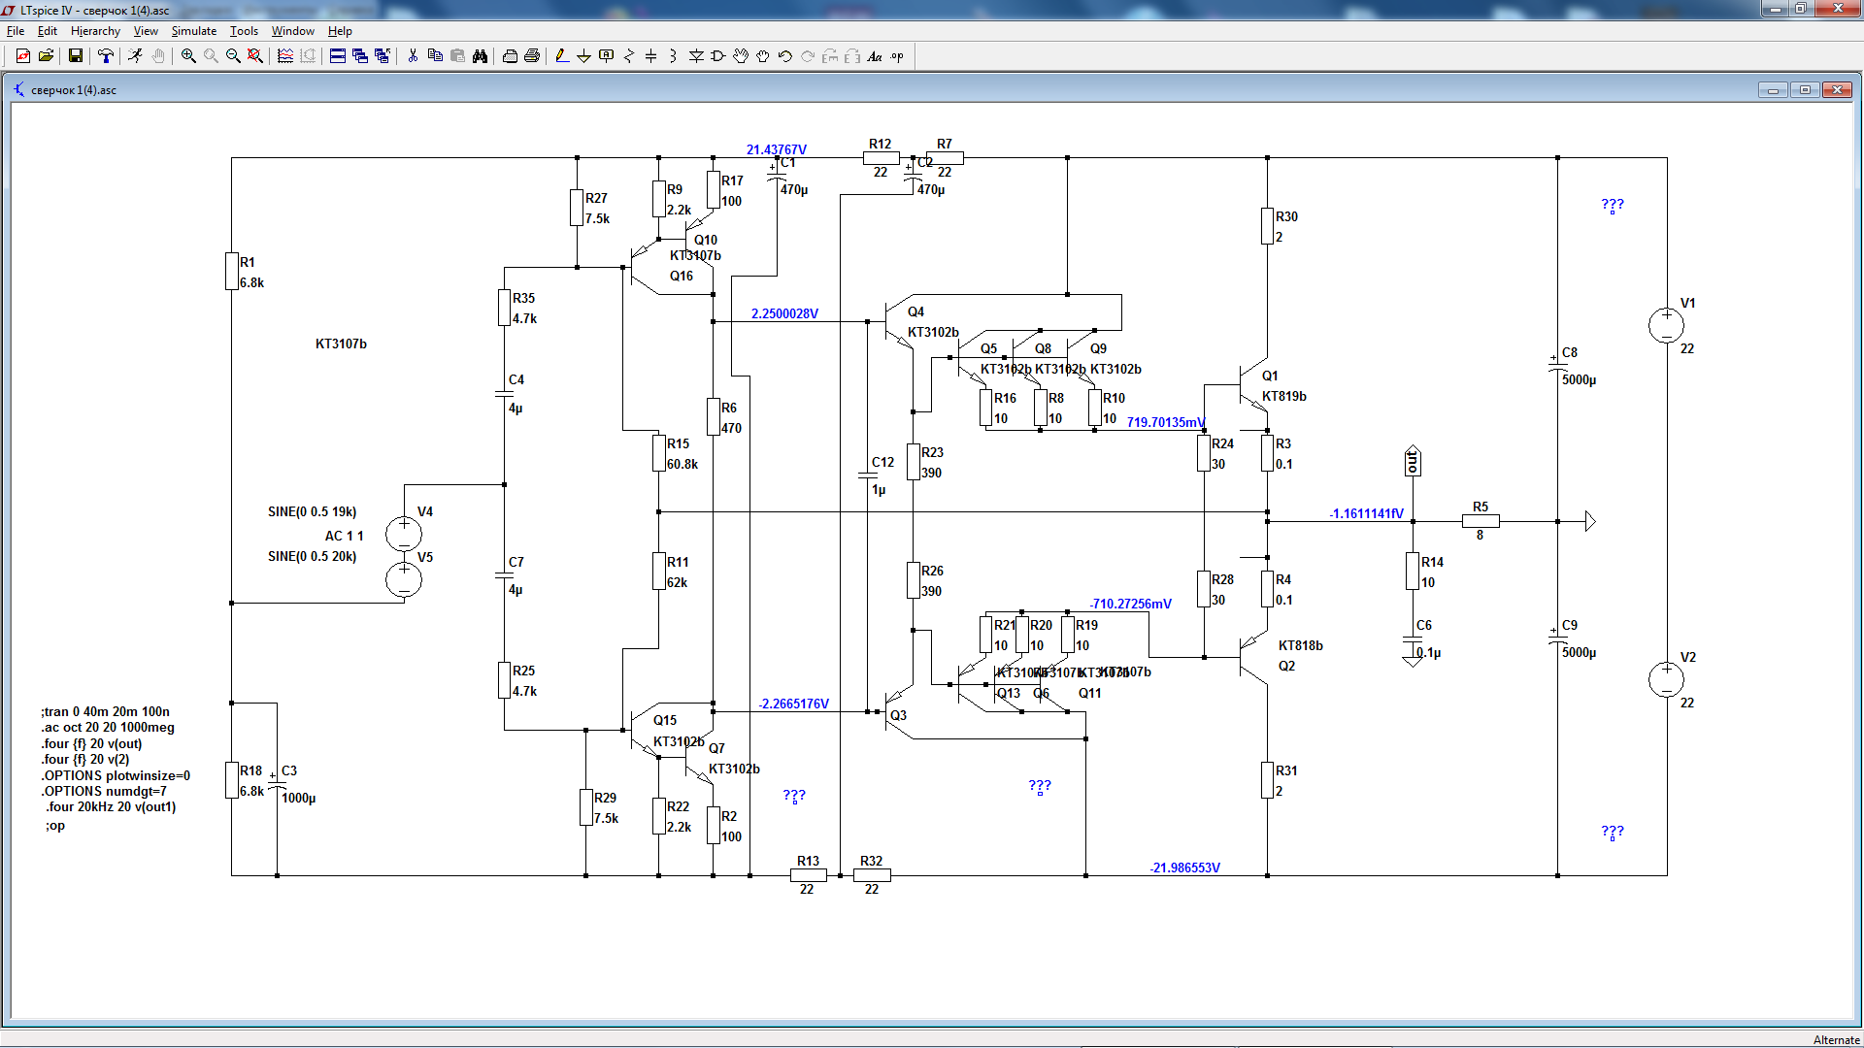Select the Capacitor component tool

tap(650, 56)
